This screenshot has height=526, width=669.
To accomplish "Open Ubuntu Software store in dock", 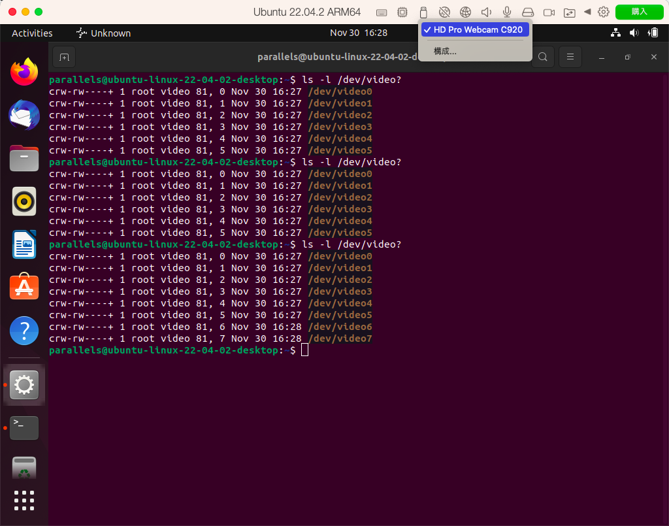I will click(x=24, y=286).
